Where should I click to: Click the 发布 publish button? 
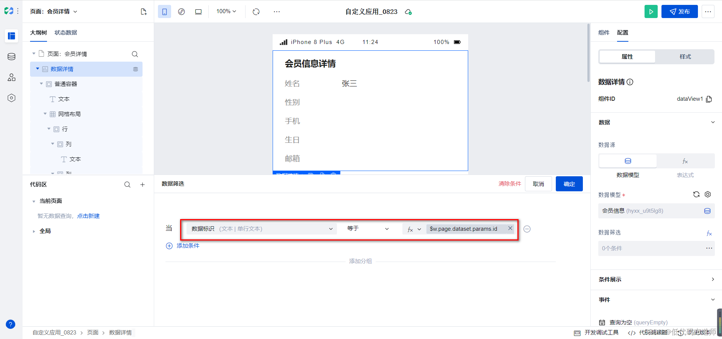[x=680, y=12]
